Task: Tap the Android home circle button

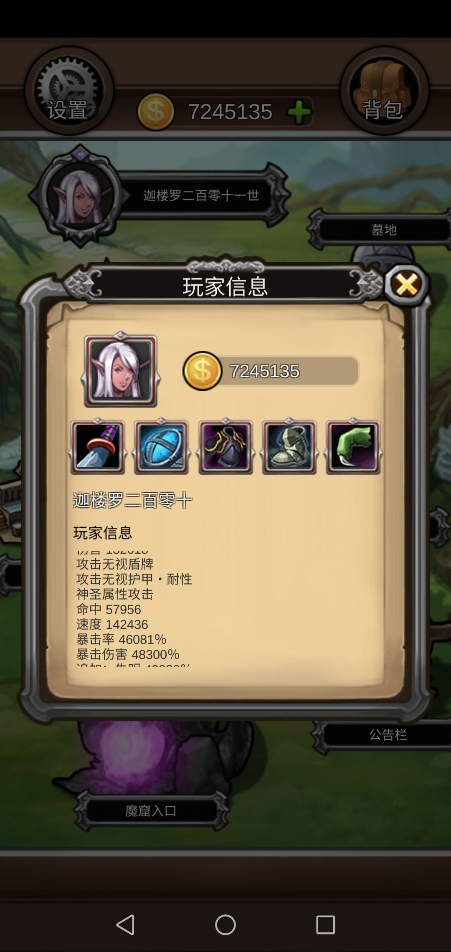Action: click(225, 924)
